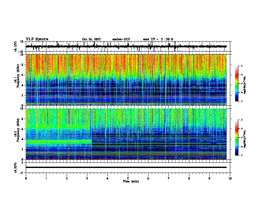Click the "4" minute tick label

click(108, 178)
